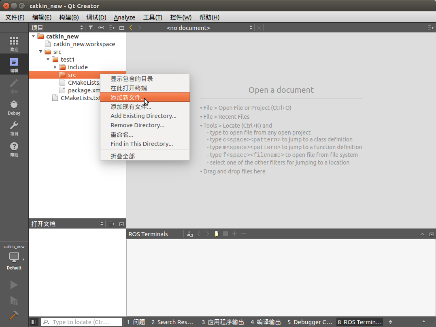Start debugging with the run-debug button

[14, 301]
